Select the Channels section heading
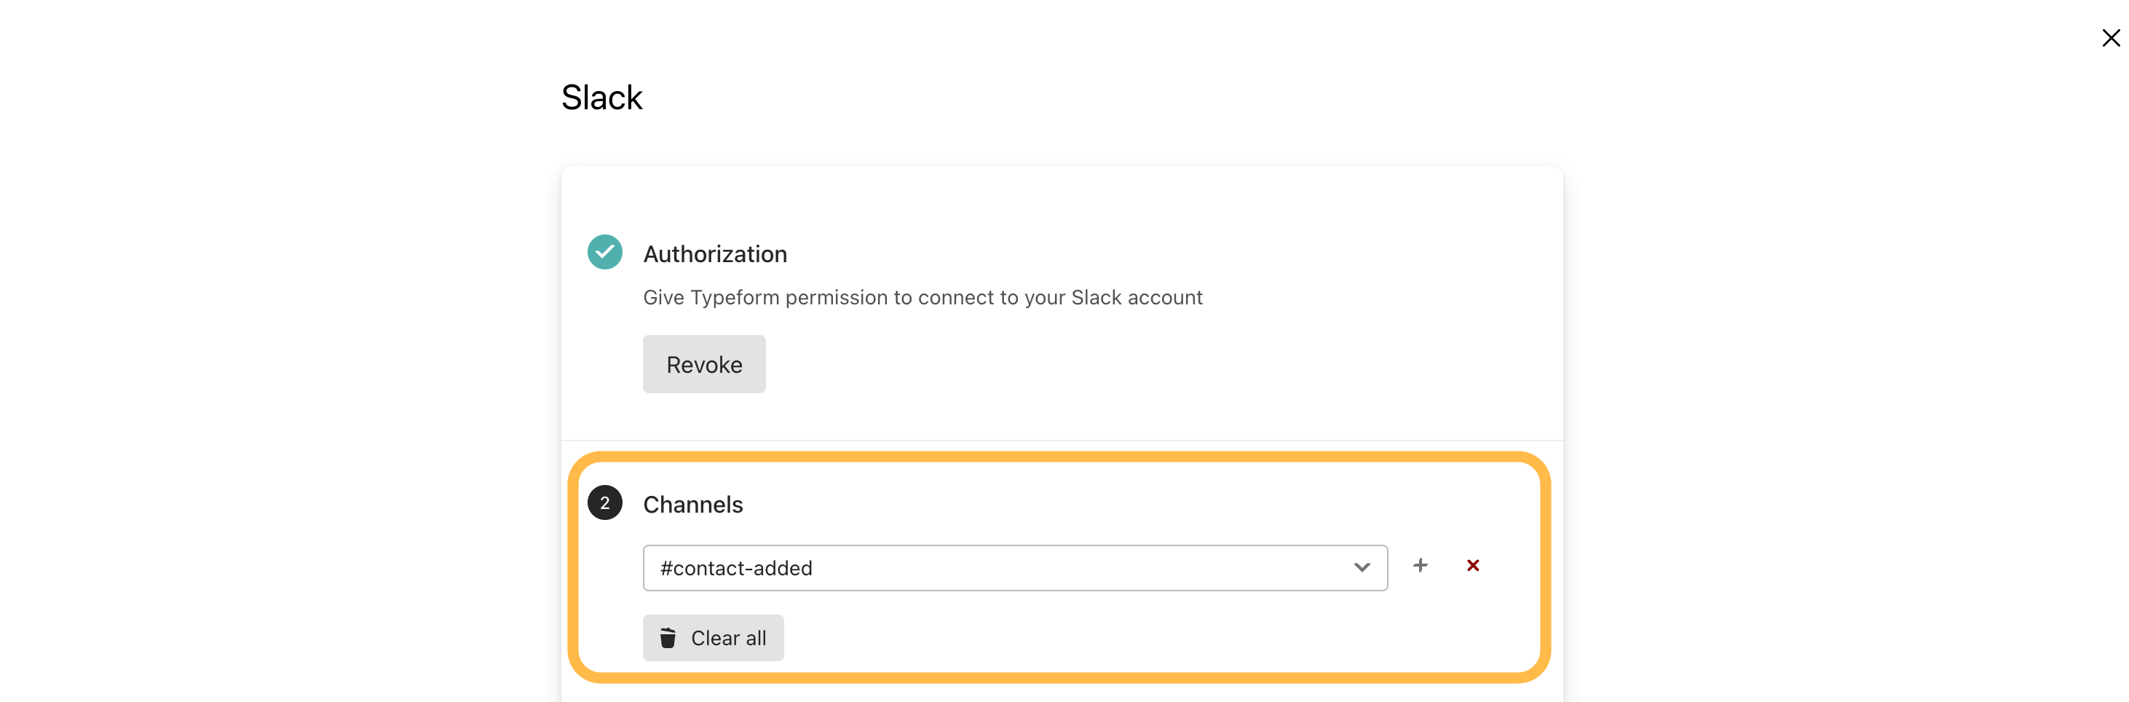 (692, 505)
